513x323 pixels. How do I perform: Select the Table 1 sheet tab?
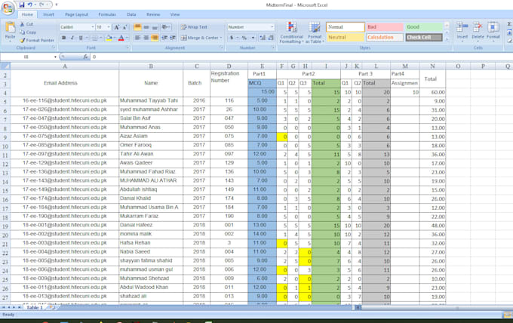(35, 308)
